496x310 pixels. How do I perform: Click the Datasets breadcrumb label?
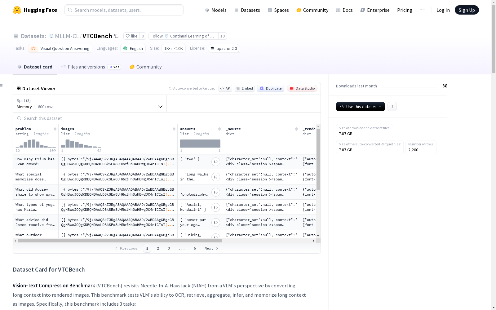click(x=33, y=36)
